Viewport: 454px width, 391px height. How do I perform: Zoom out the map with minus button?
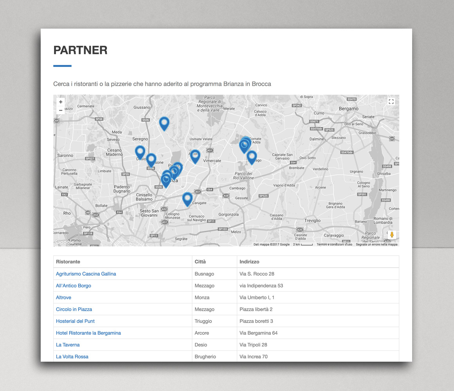pyautogui.click(x=61, y=110)
